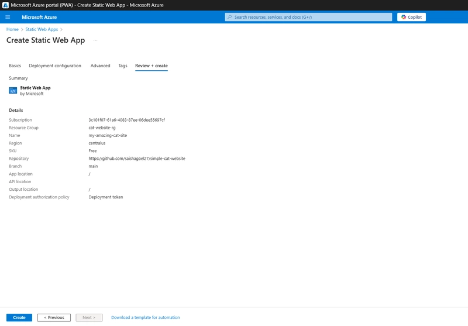Click the SKU value Free

tap(92, 151)
